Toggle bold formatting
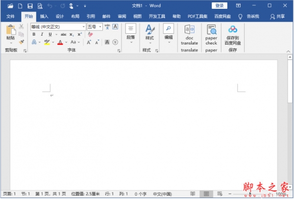 click(x=34, y=34)
